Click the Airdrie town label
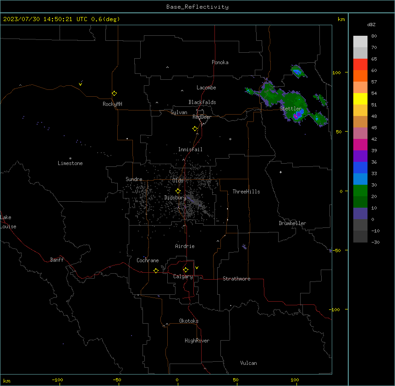The height and width of the screenshot is (386, 395). coord(185,246)
